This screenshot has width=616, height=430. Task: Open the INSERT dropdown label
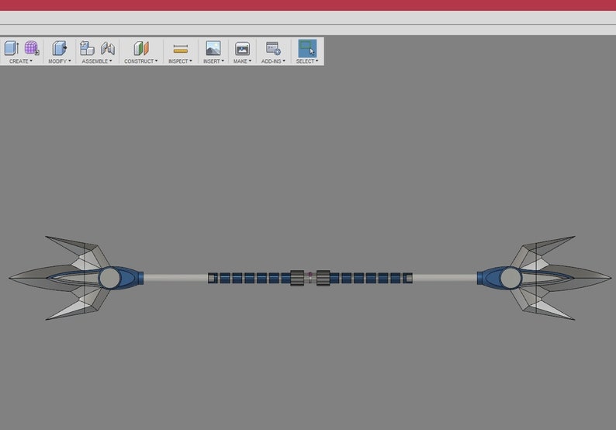213,61
